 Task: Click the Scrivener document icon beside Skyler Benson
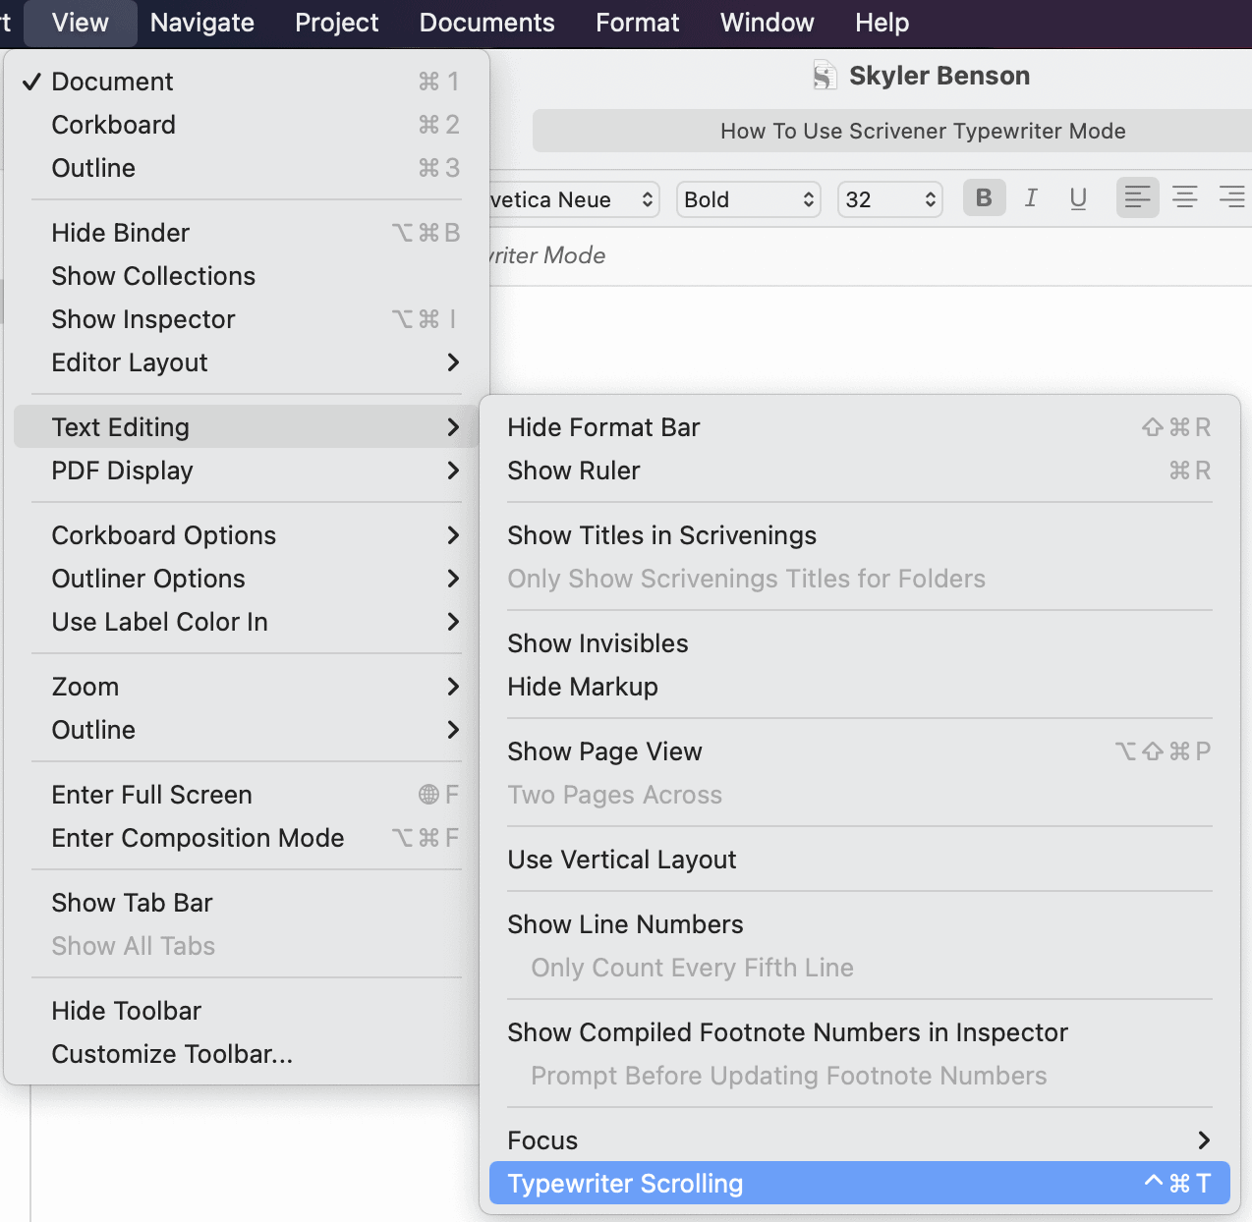click(x=825, y=76)
